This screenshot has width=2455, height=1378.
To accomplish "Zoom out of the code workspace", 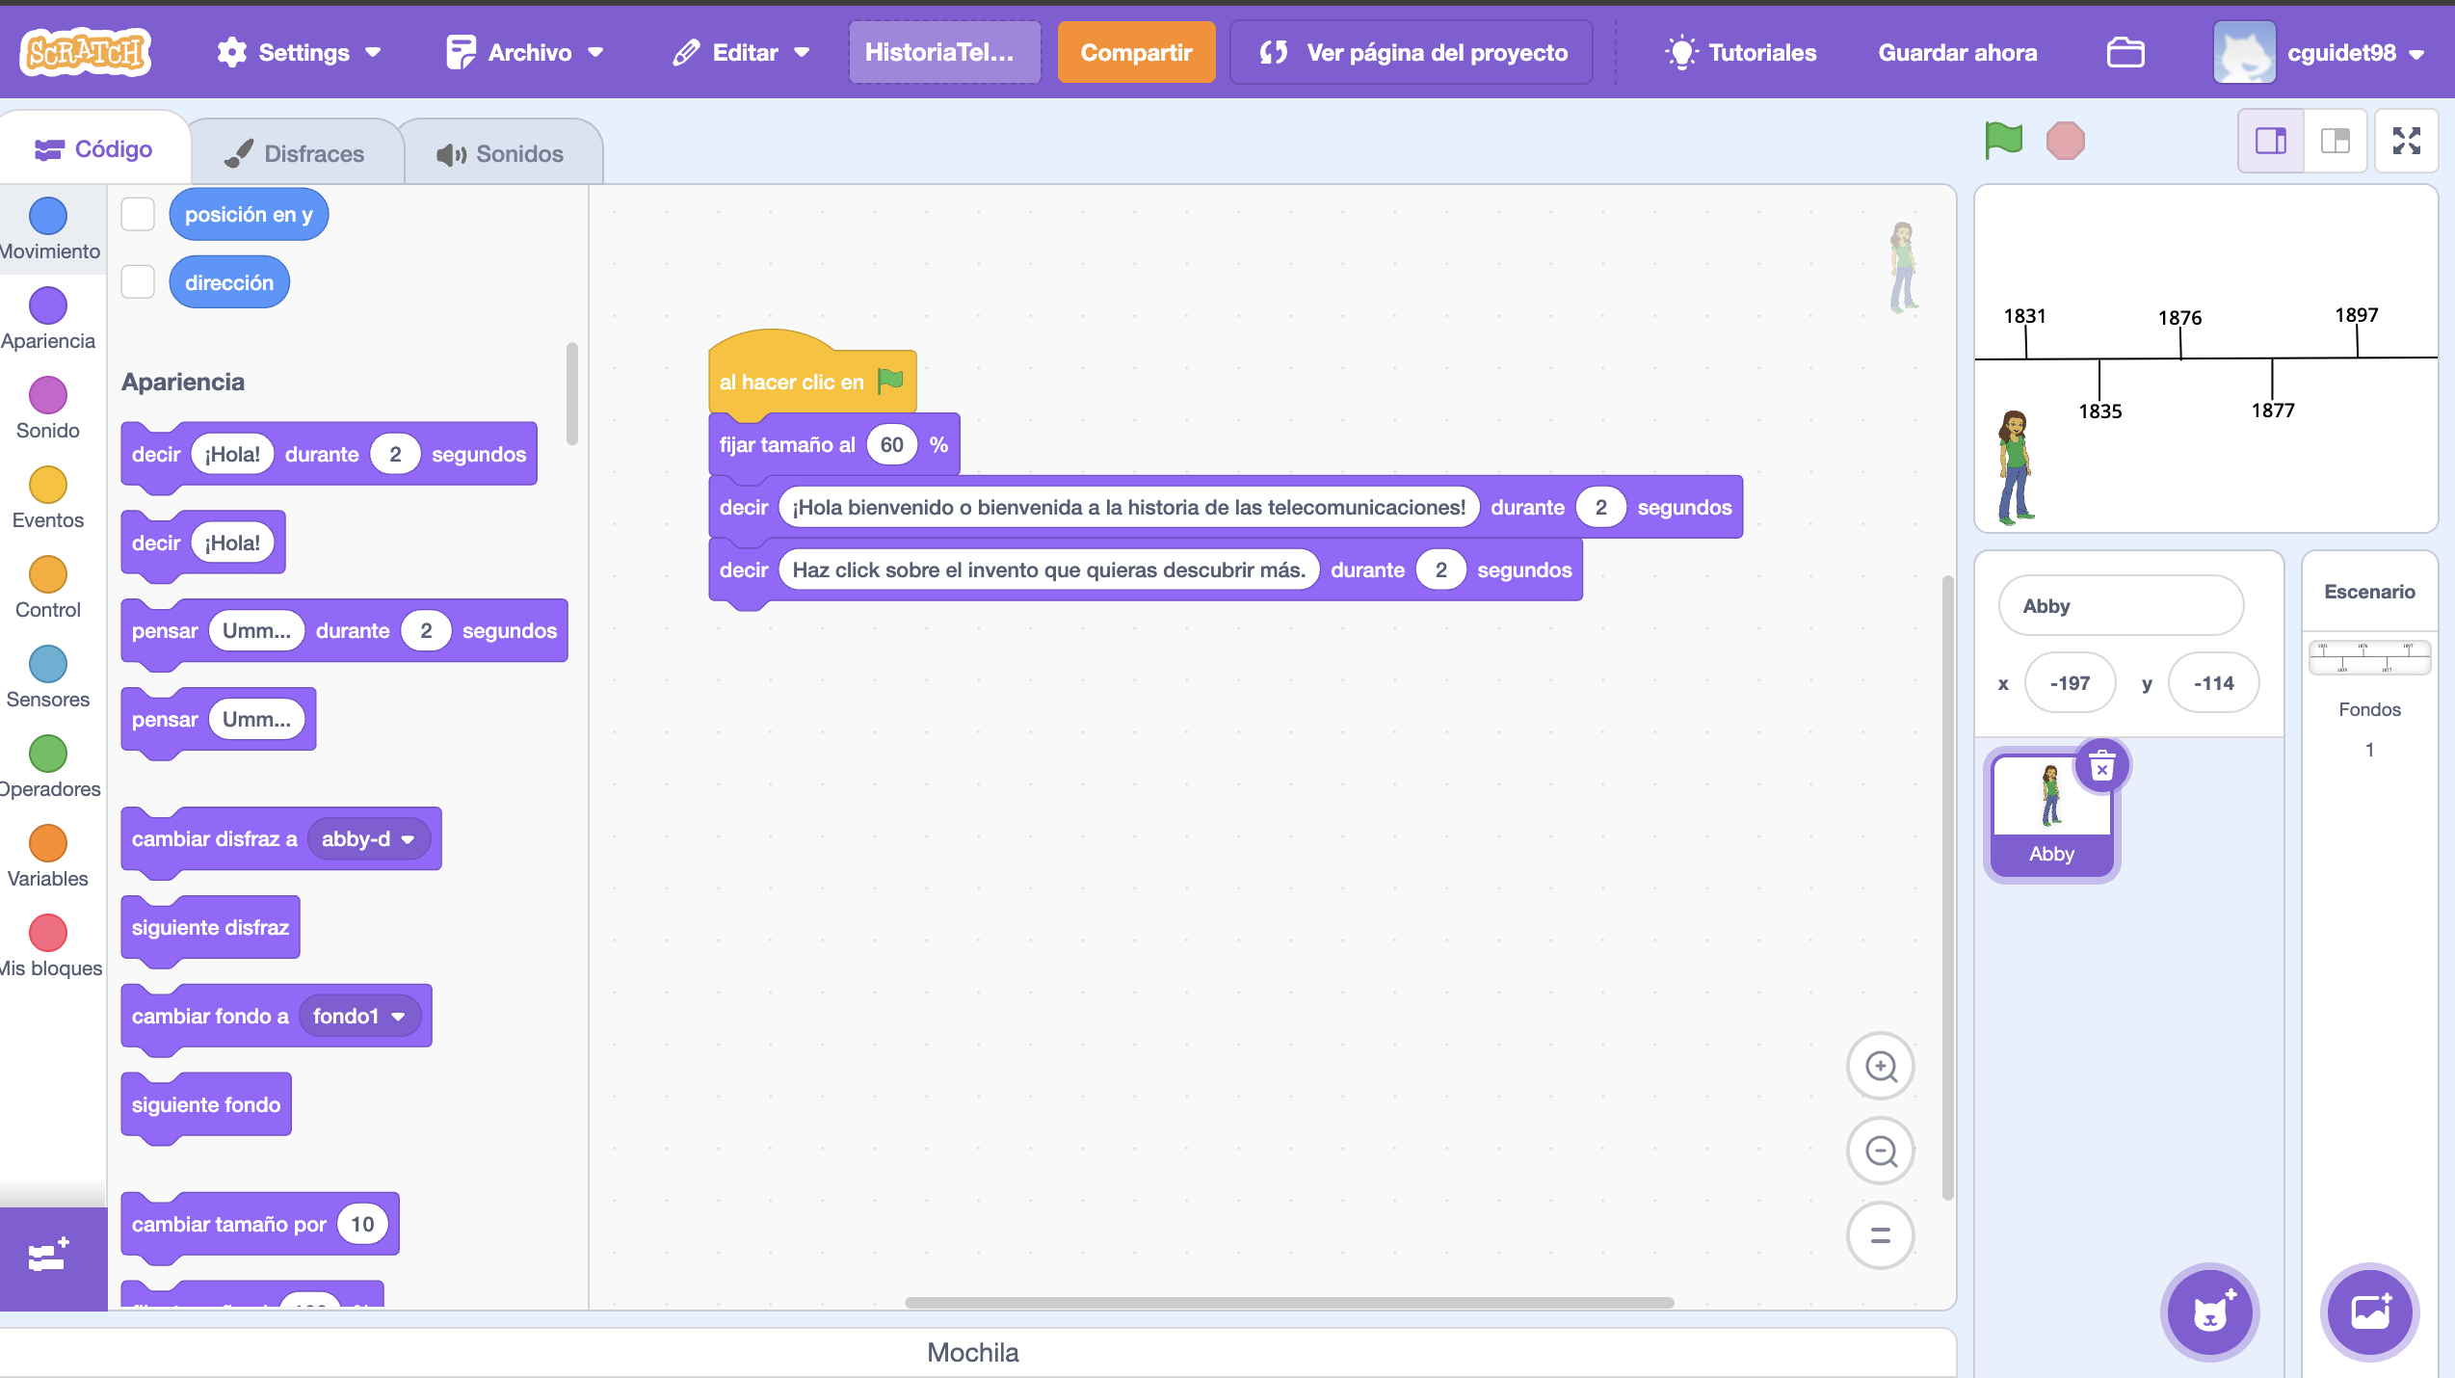I will point(1880,1151).
